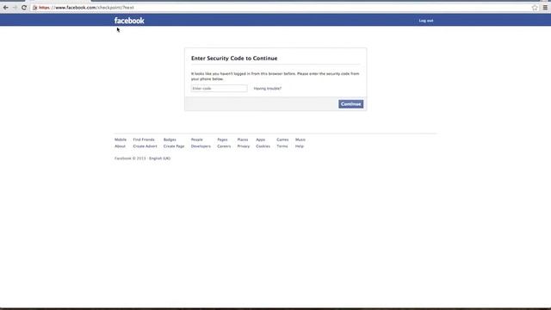The height and width of the screenshot is (310, 551).
Task: Open the Music footer link
Action: point(300,139)
